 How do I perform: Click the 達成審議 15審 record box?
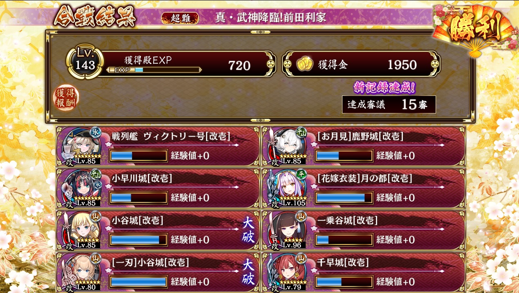tap(389, 104)
